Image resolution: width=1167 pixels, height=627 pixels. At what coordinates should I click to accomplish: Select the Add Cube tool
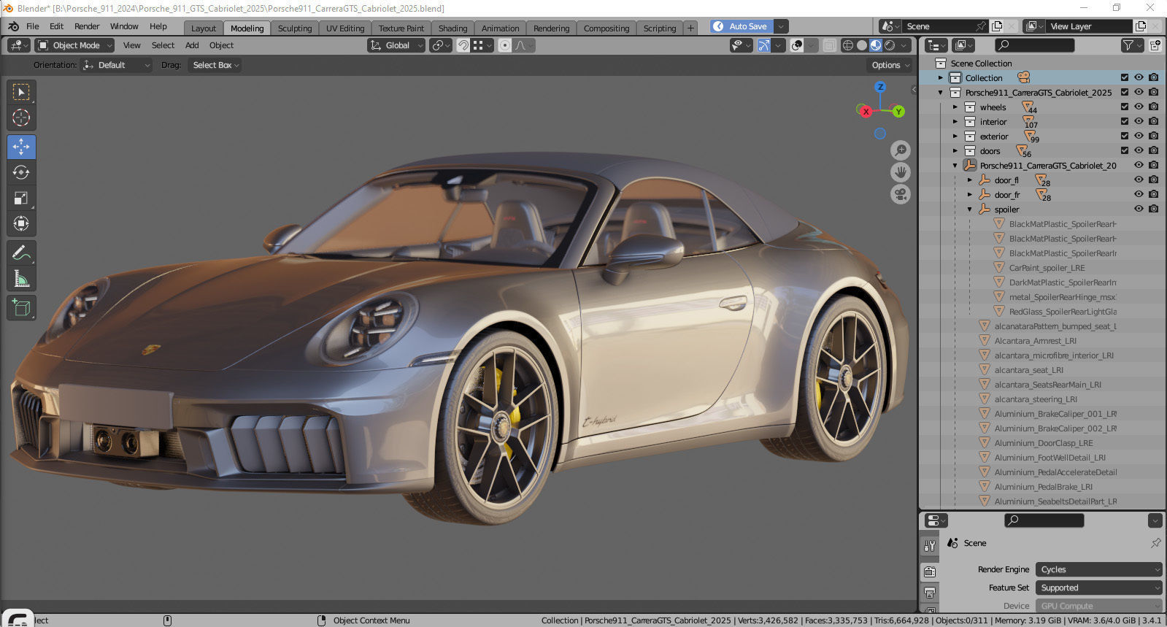pyautogui.click(x=21, y=308)
